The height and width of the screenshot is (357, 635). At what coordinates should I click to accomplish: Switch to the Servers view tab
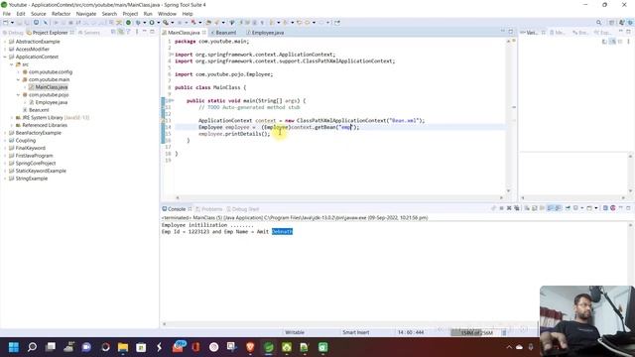[89, 33]
